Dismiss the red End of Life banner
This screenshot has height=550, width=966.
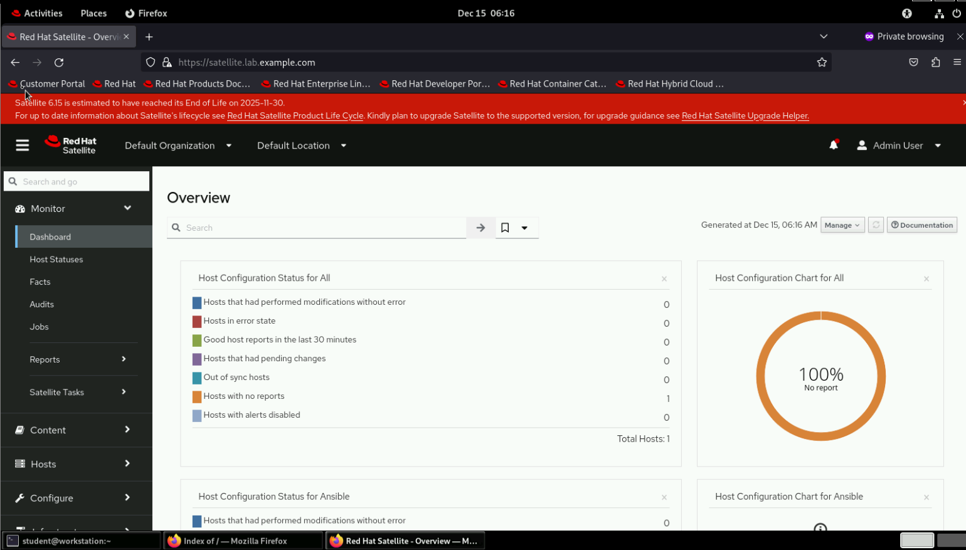click(x=963, y=102)
